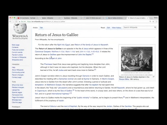Follow the Matthew 4:12 reference link

pos(58,52)
